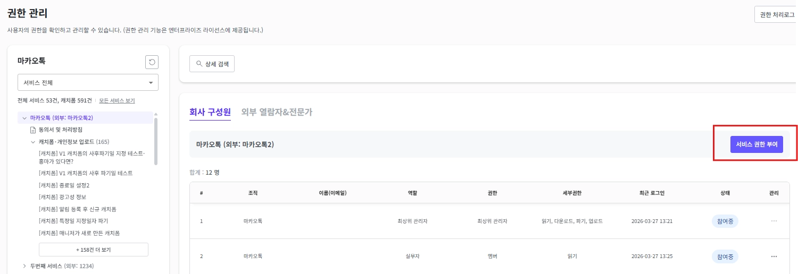Click the refresh icon beside 마카오톡
Screen dimensions: 798x274
(152, 63)
